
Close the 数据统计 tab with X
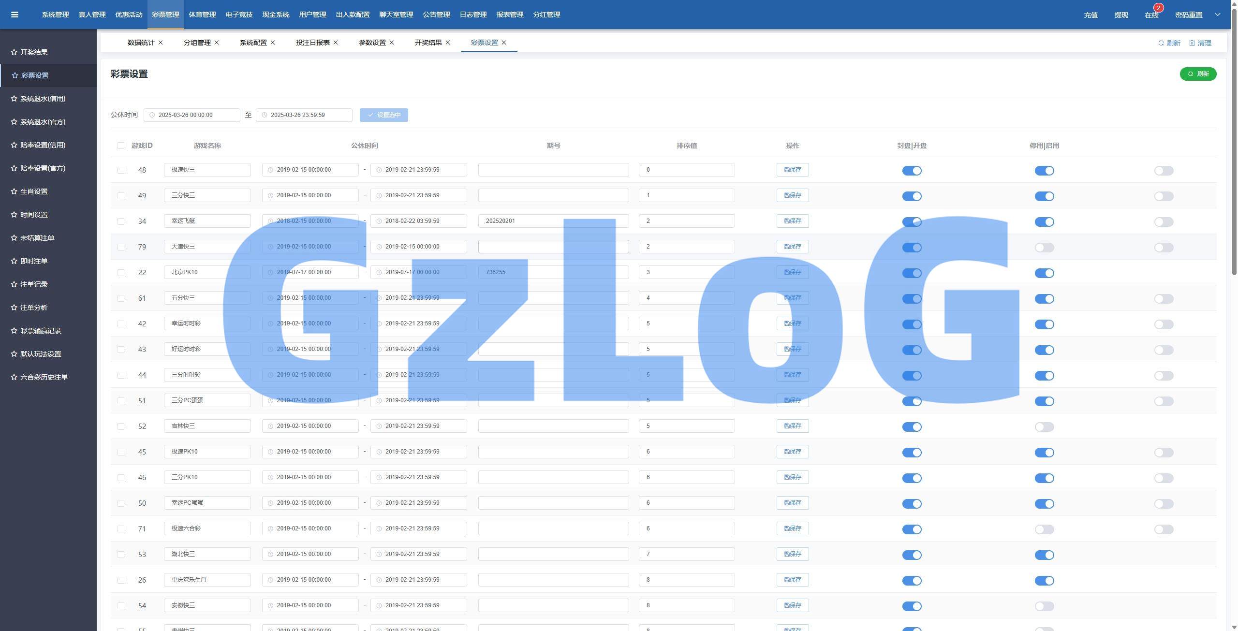tap(161, 43)
